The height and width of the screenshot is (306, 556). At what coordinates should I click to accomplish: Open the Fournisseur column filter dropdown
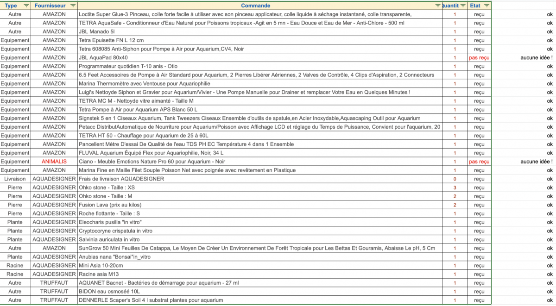(x=73, y=6)
